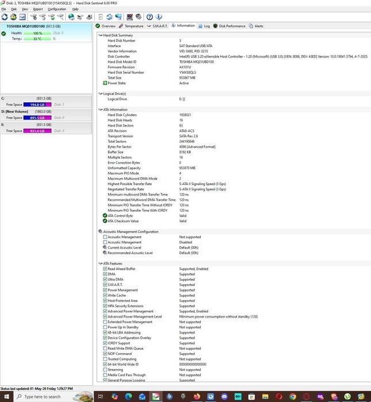Image resolution: width=371 pixels, height=402 pixels.
Task: Click the blue info About icon
Action: point(159,17)
